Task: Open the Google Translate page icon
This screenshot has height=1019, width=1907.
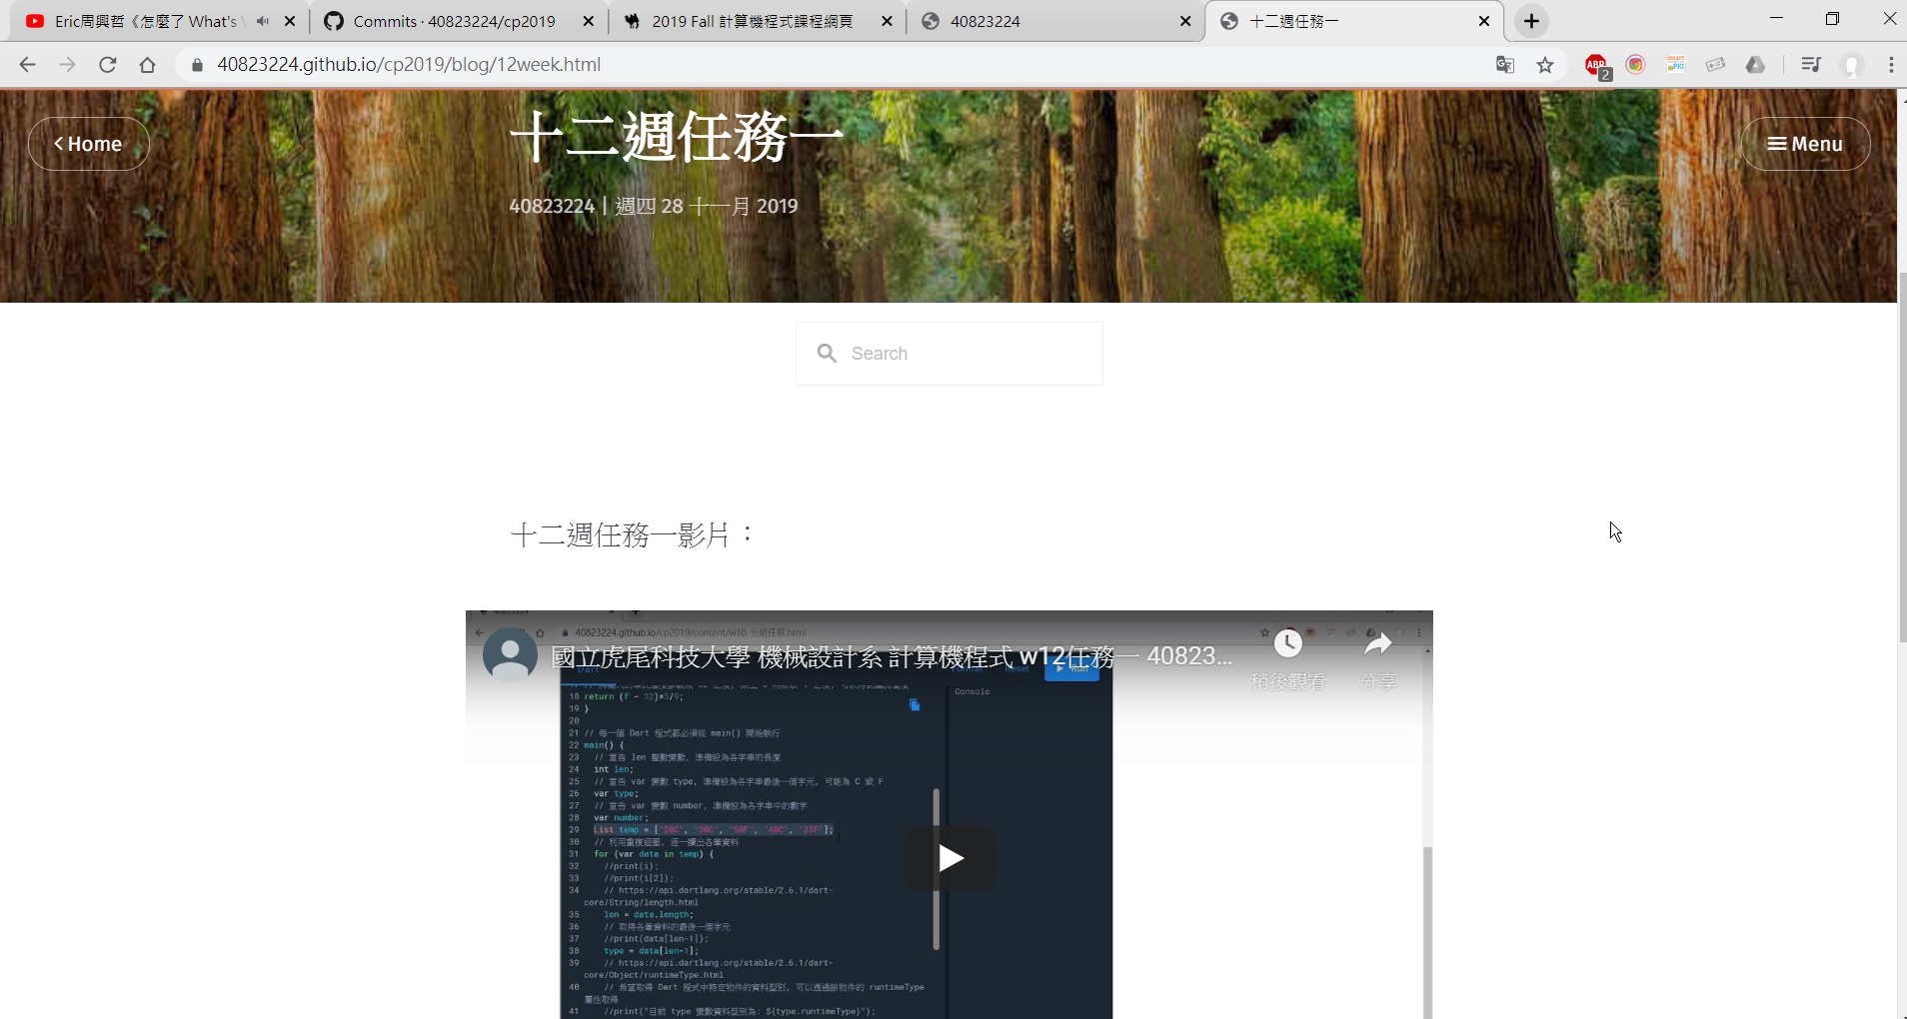Action: pyautogui.click(x=1505, y=65)
